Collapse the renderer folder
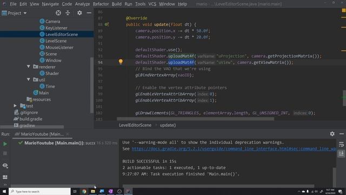Viewport: 346px width, 195px height. [x=29, y=67]
